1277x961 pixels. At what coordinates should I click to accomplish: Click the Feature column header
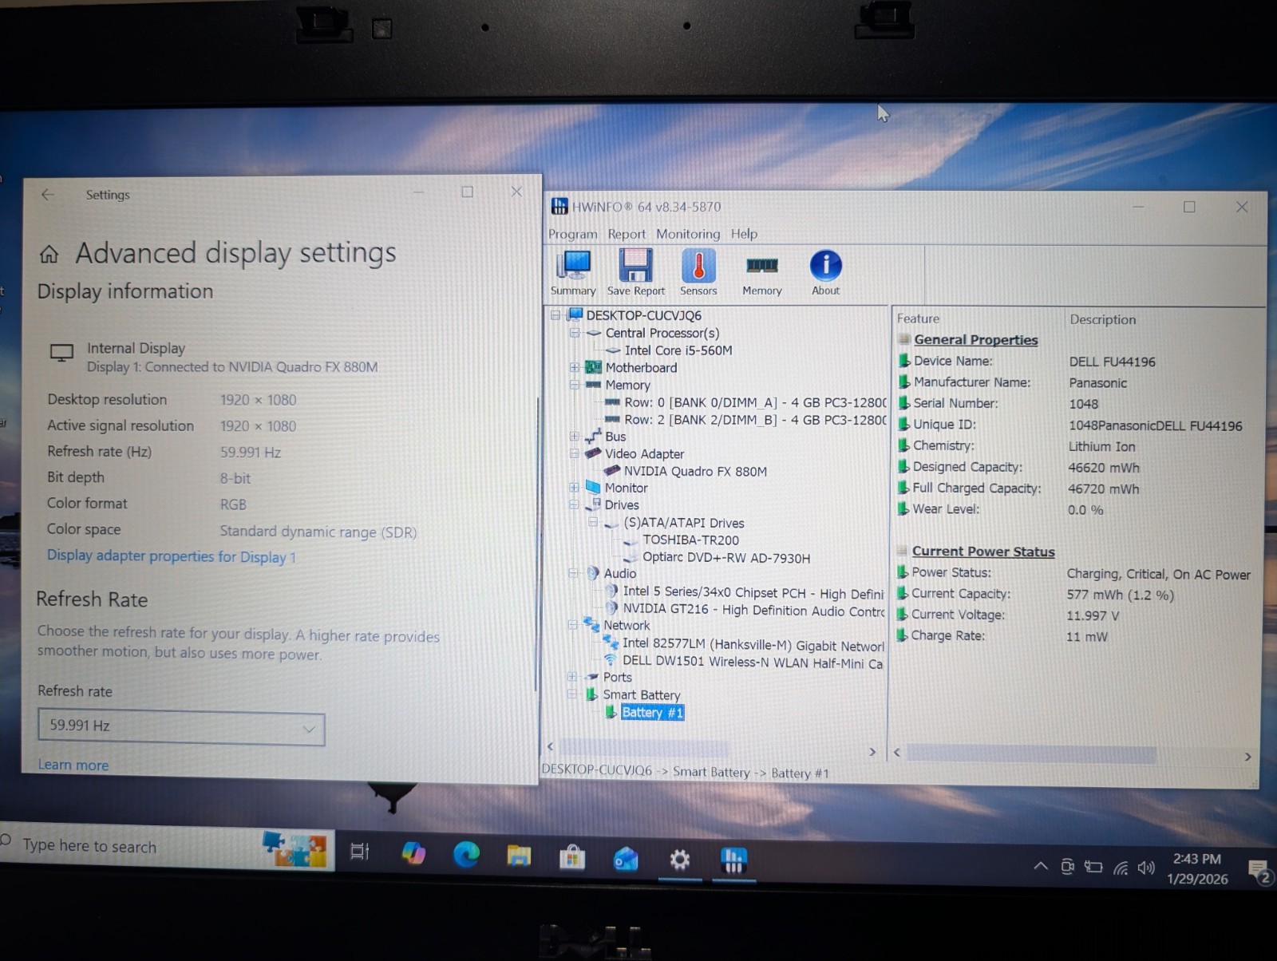918,318
